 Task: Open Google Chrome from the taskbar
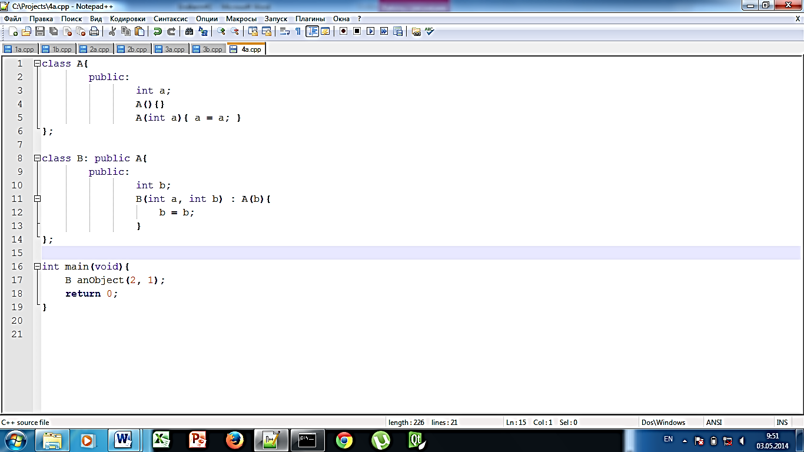tap(344, 440)
